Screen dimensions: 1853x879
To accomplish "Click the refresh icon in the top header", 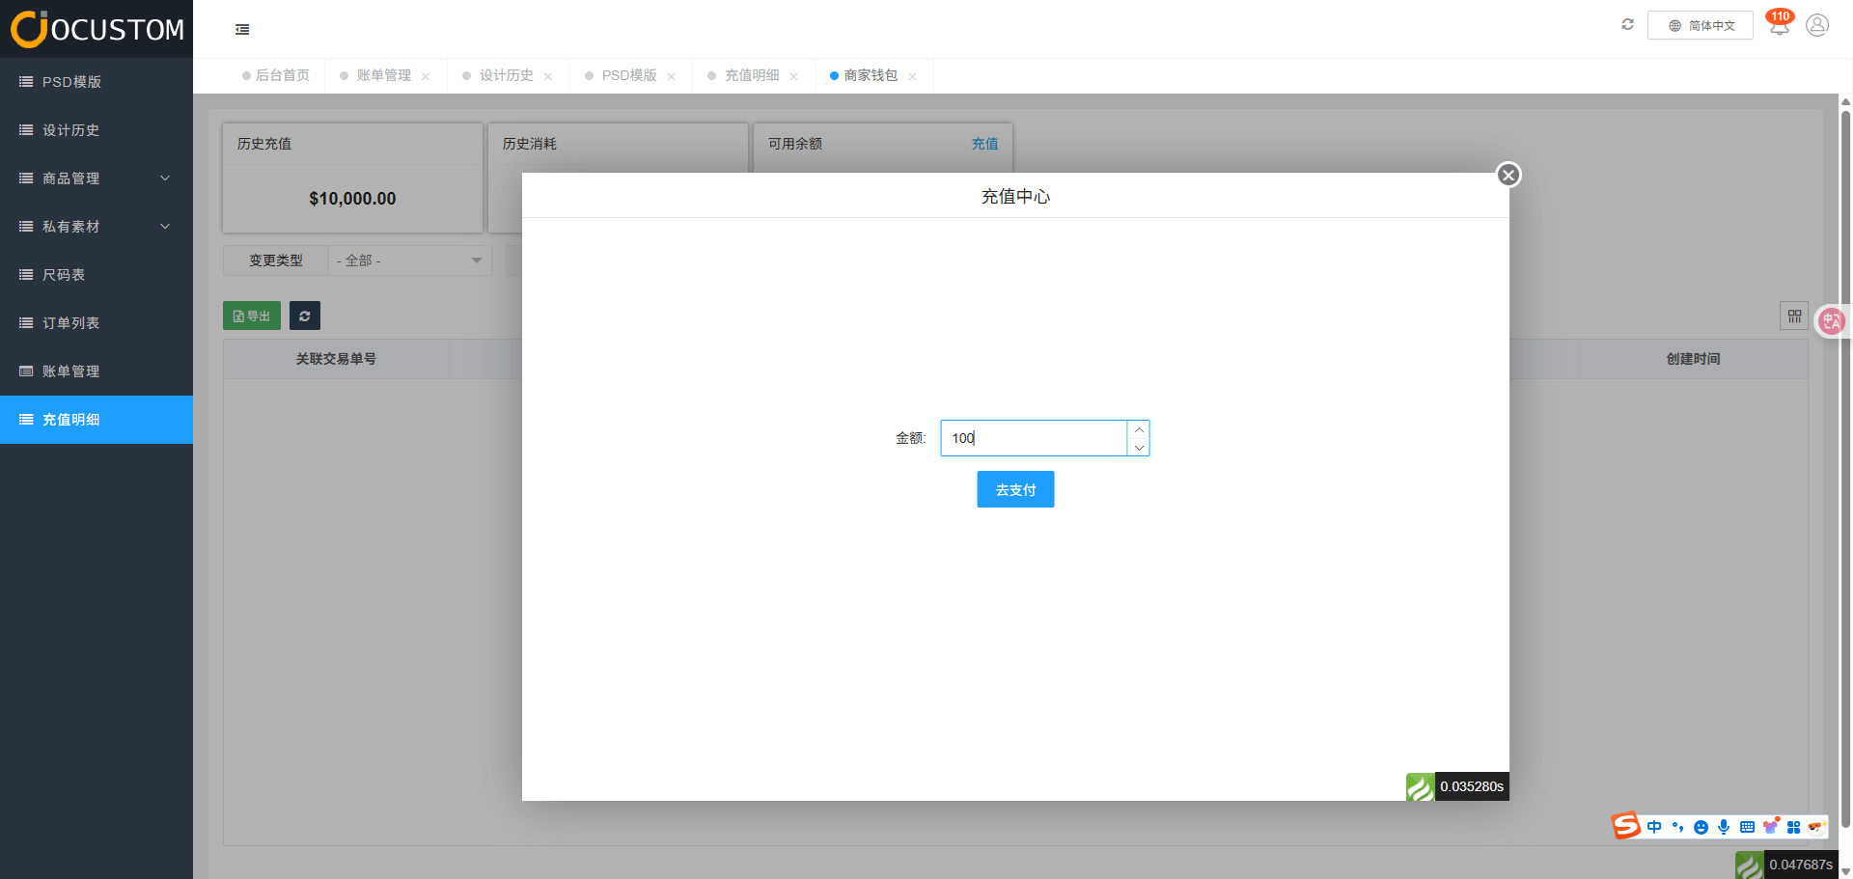I will point(1627,25).
